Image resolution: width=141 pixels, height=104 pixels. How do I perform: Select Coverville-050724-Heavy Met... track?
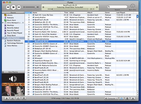click(x=81, y=37)
